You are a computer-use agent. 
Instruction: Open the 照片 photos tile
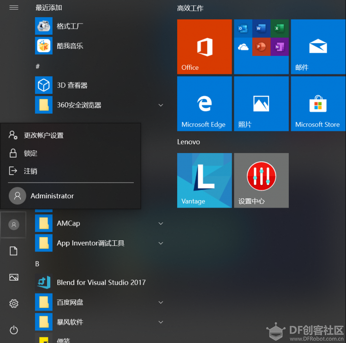point(261,104)
